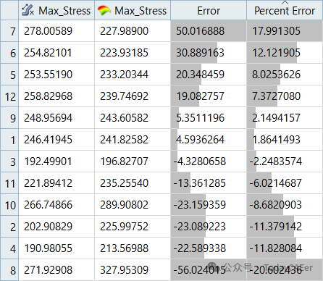Select the cell with 327.95309
323x281 pixels.
pyautogui.click(x=133, y=270)
